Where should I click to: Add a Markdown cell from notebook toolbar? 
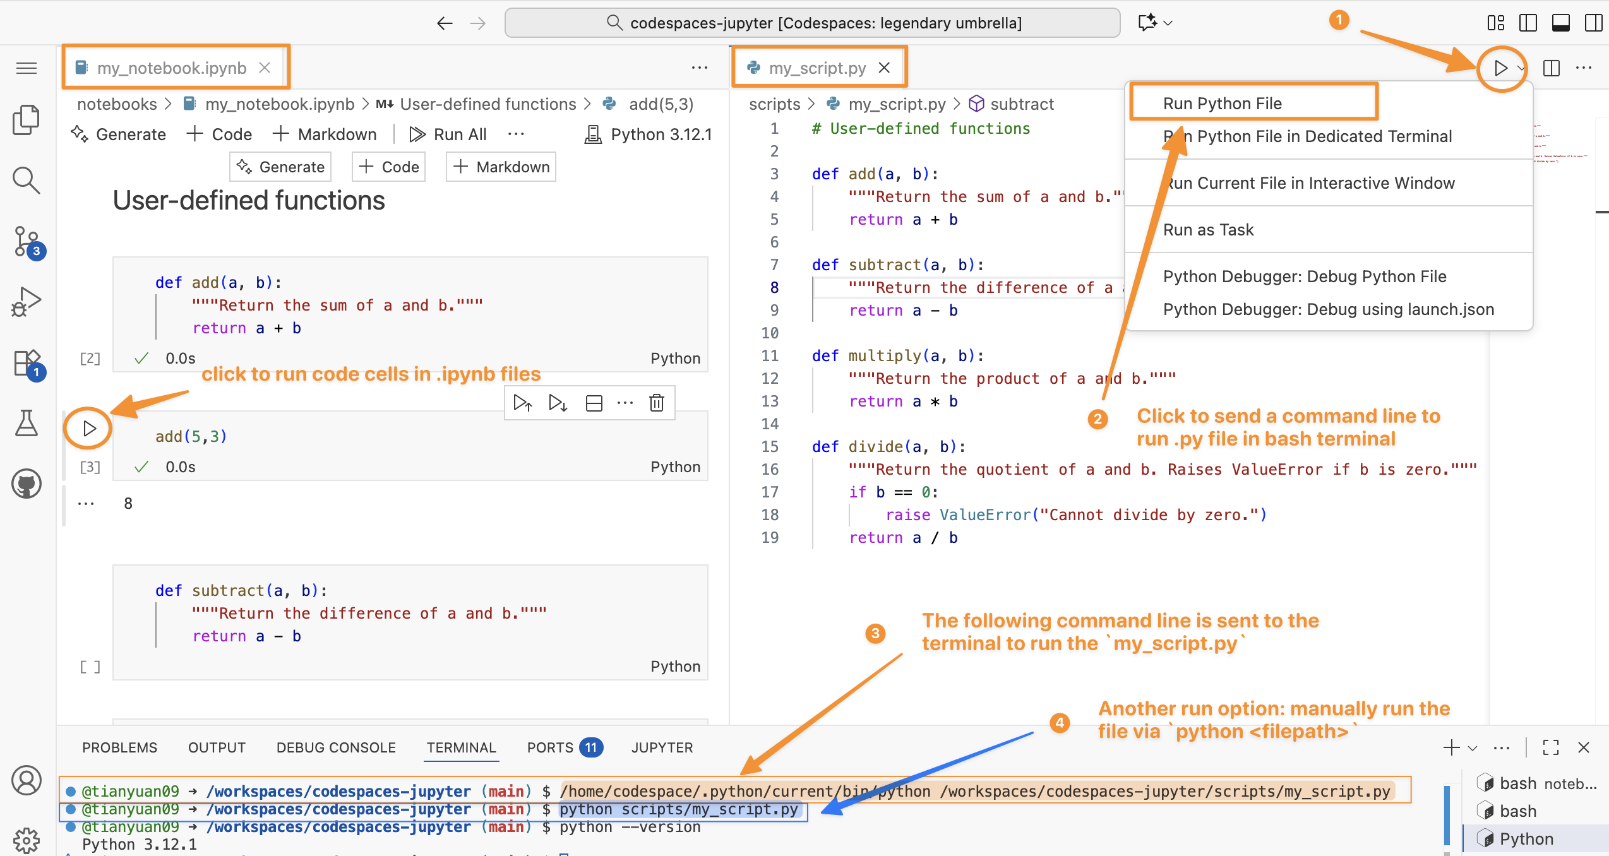coord(325,134)
